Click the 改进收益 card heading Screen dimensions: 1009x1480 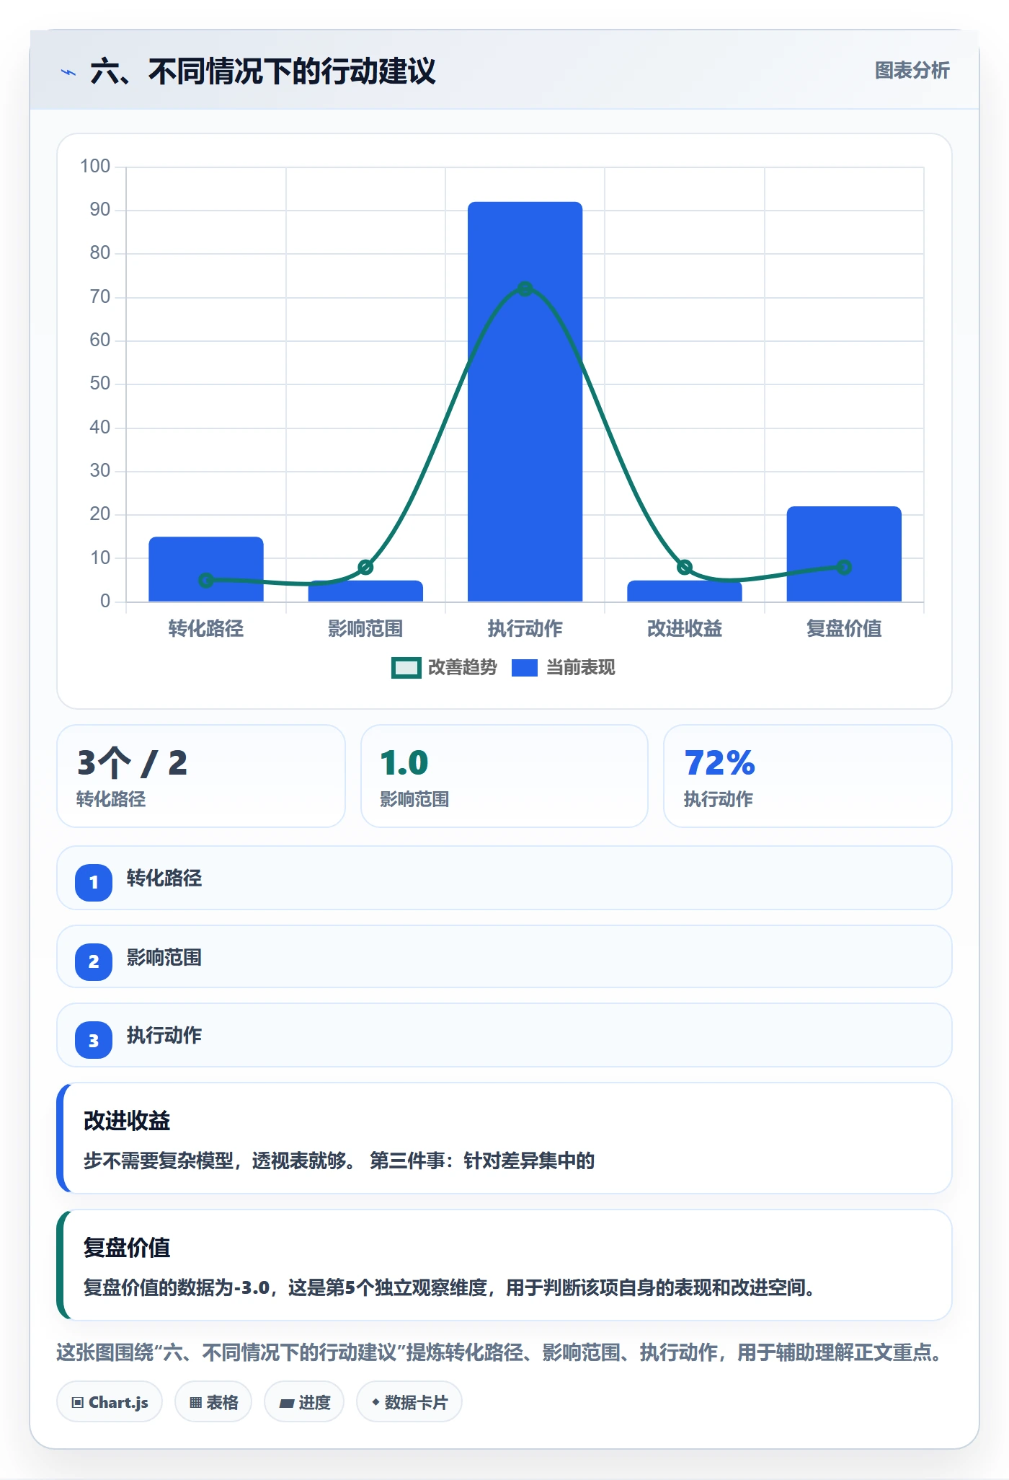(x=127, y=1121)
